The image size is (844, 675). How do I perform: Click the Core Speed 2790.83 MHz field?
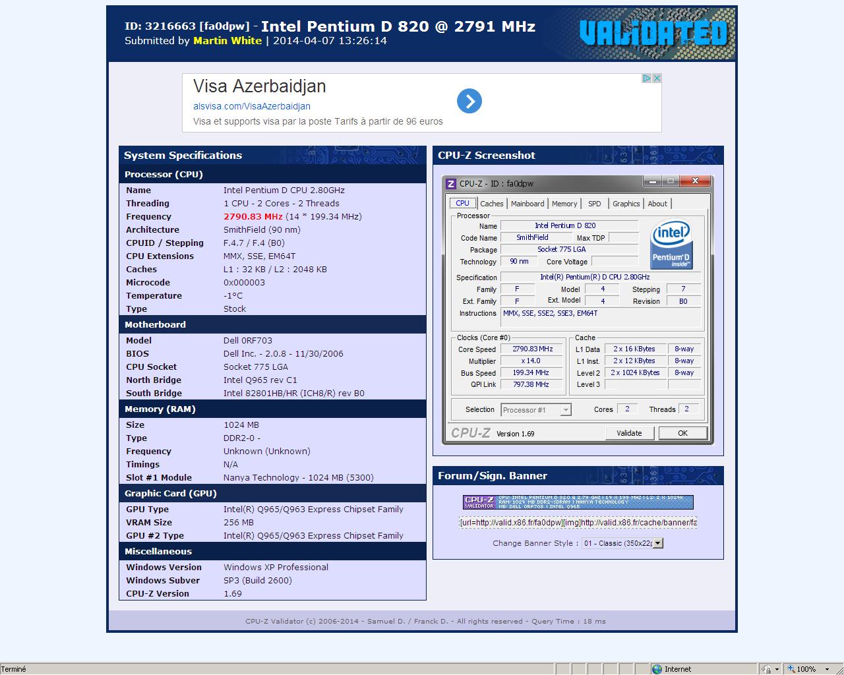[x=532, y=349]
